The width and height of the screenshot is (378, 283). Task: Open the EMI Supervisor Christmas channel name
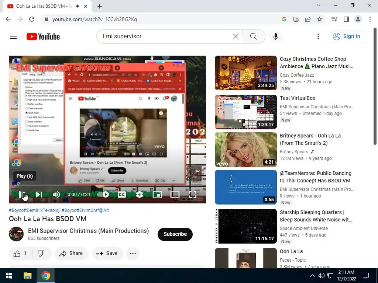click(x=88, y=231)
